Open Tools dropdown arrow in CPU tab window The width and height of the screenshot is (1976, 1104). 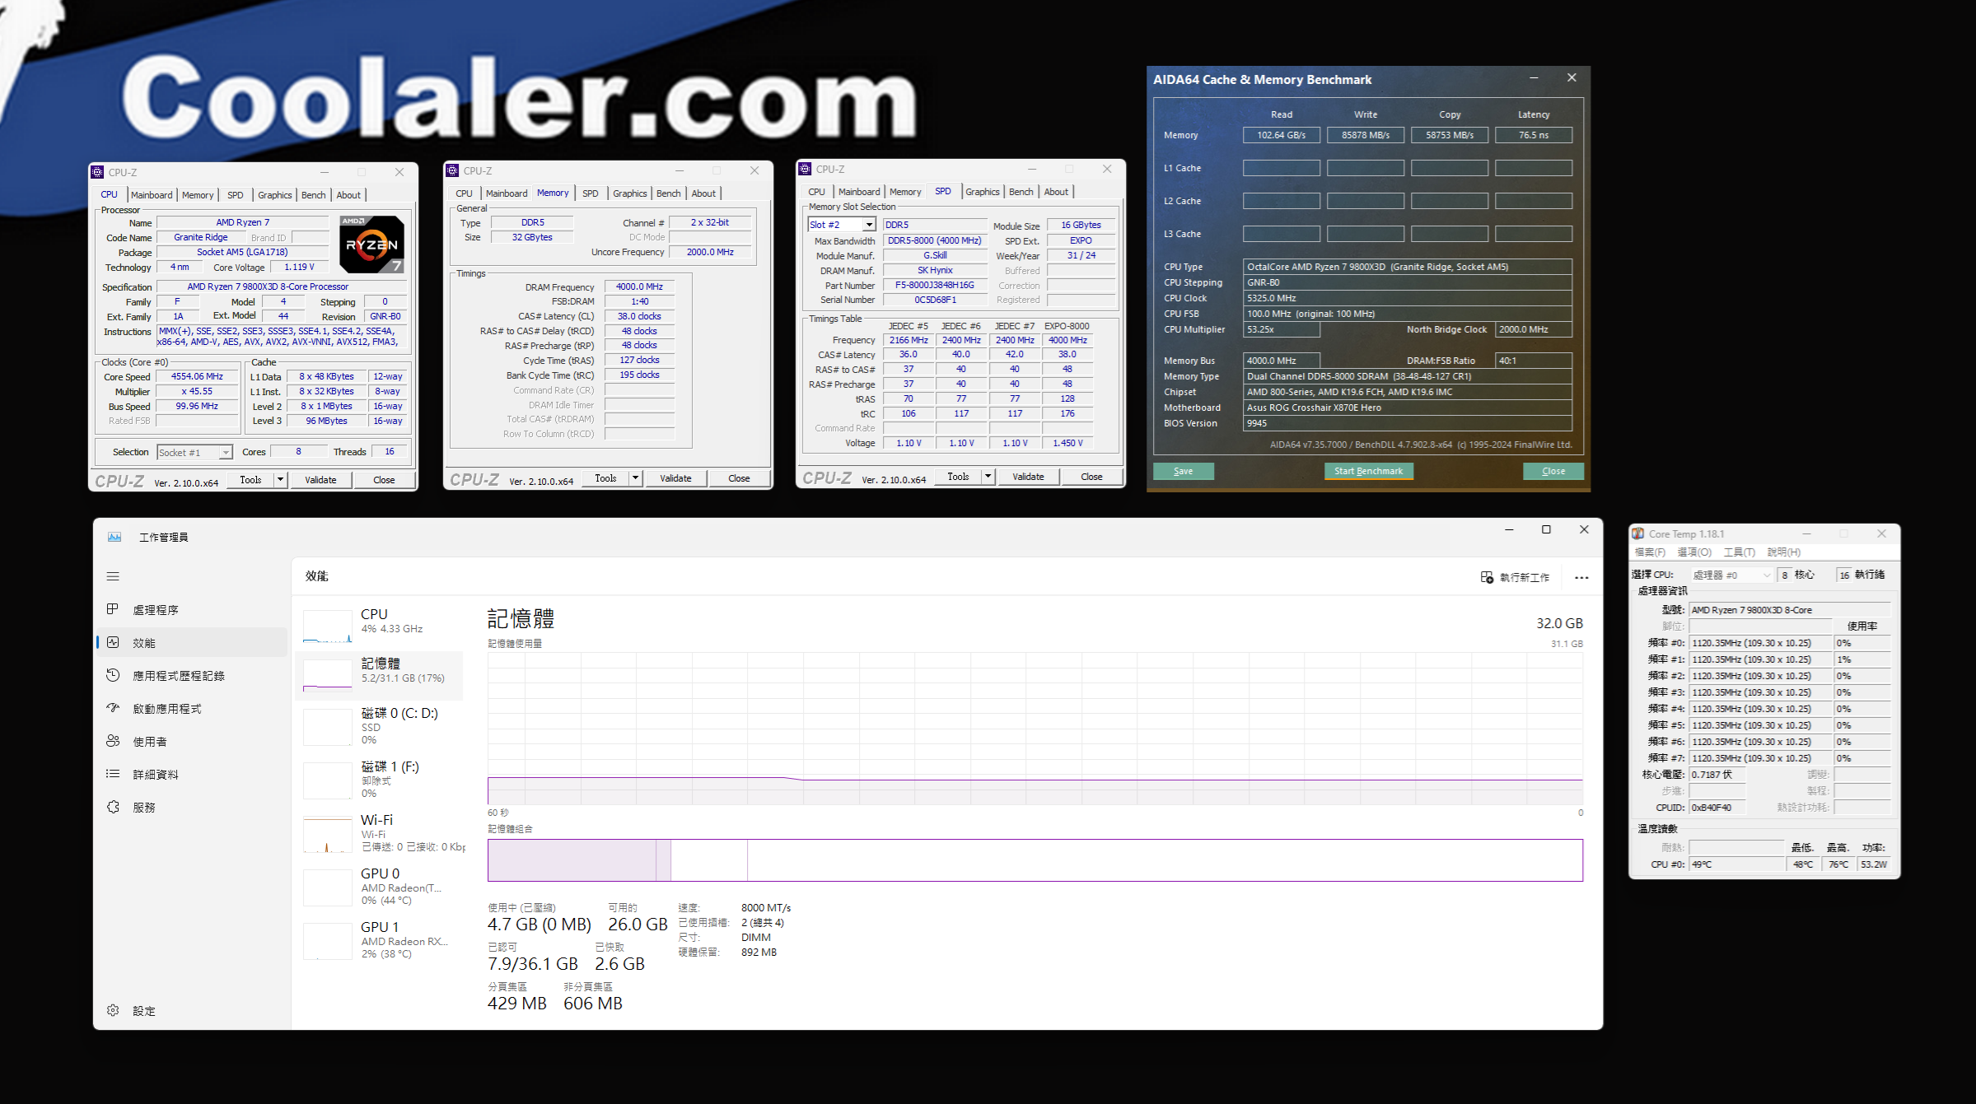tap(280, 479)
